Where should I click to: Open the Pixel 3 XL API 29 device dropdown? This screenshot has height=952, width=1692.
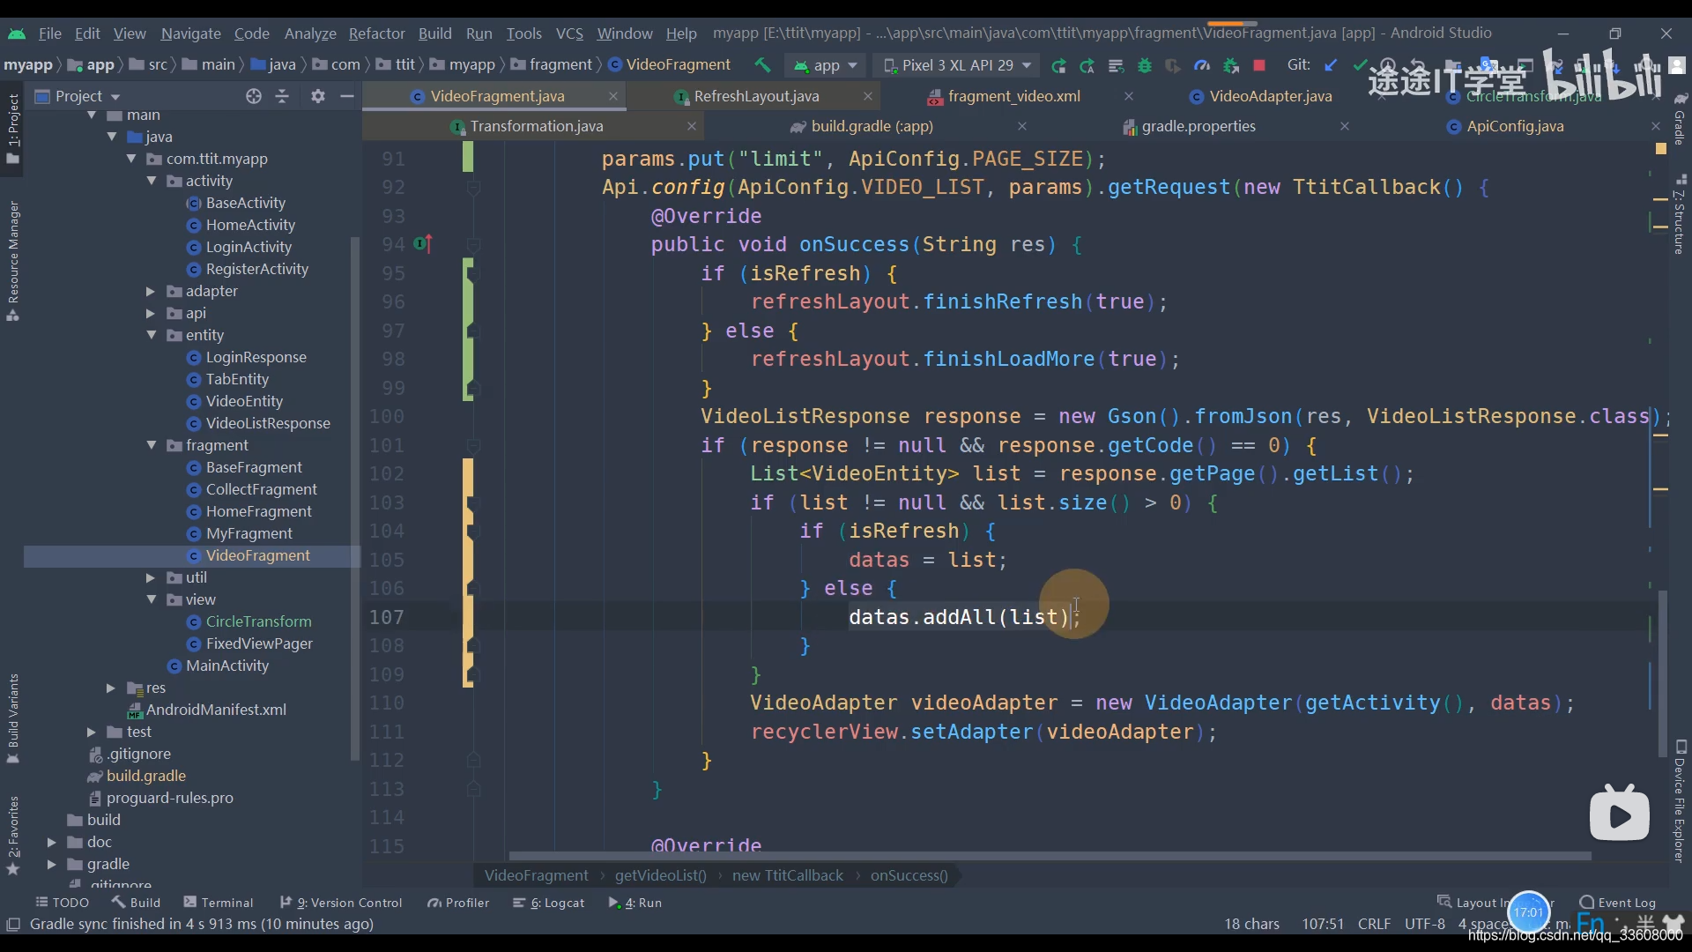point(957,65)
